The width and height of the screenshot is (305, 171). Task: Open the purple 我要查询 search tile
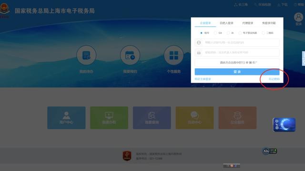click(x=152, y=118)
